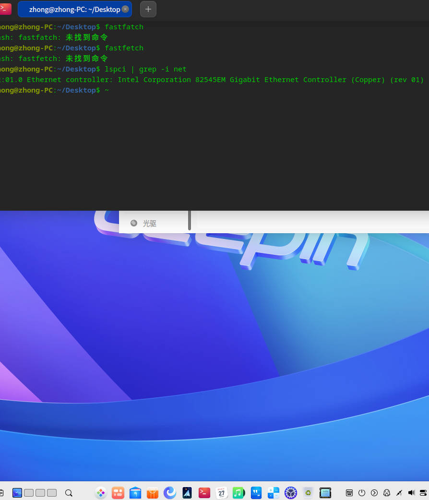Open the power button in tray
The height and width of the screenshot is (500, 429).
[x=362, y=493]
